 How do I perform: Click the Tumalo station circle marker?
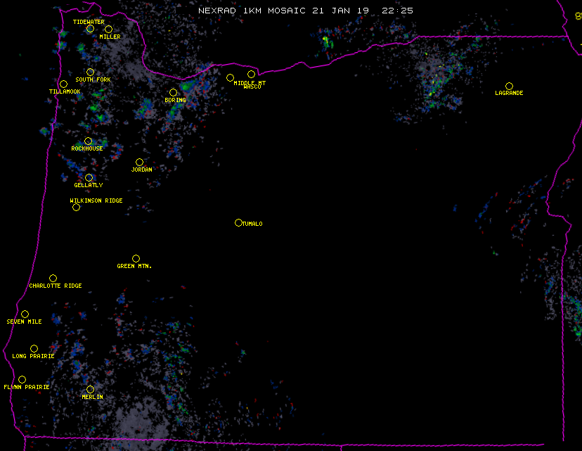coord(238,222)
